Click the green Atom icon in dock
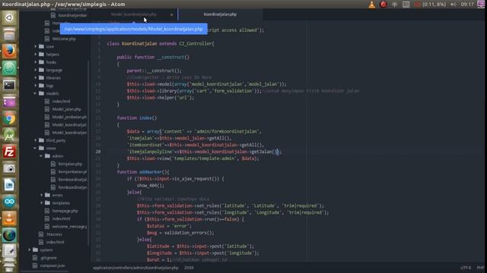 [x=9, y=67]
